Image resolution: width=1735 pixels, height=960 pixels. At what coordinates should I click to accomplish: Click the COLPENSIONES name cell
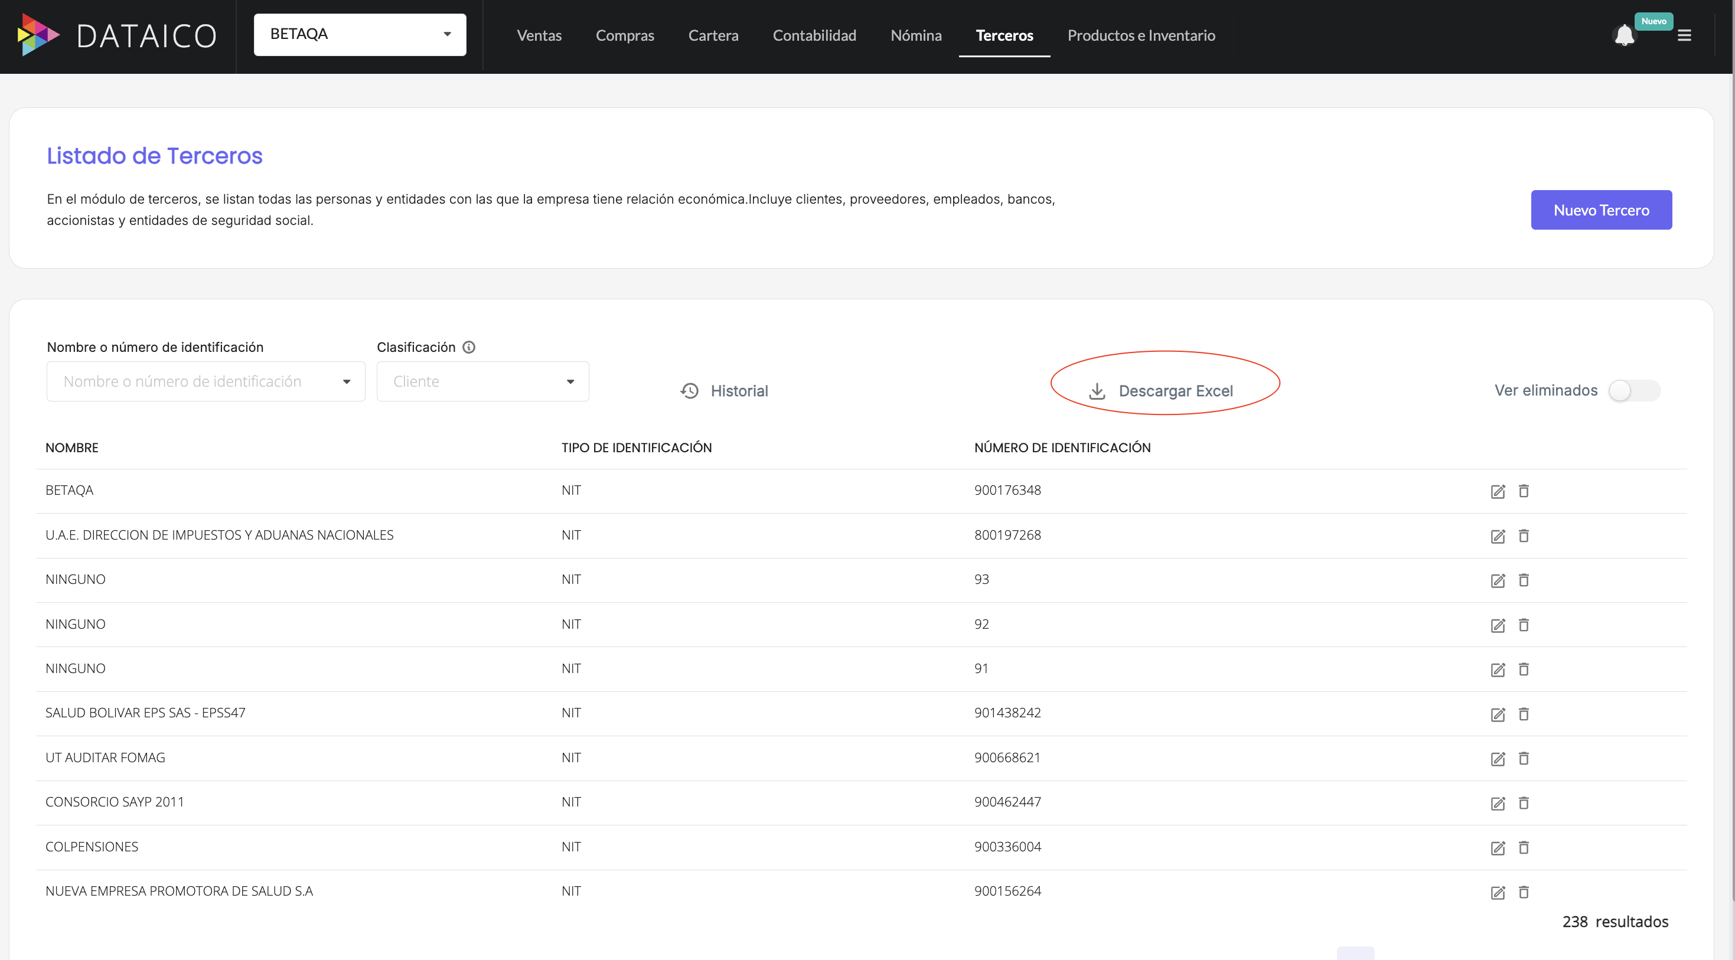92,847
